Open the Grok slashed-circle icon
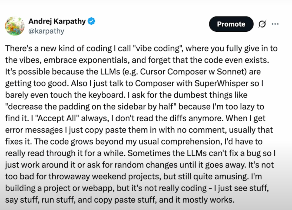Image resolution: width=292 pixels, height=210 pixels. point(262,24)
